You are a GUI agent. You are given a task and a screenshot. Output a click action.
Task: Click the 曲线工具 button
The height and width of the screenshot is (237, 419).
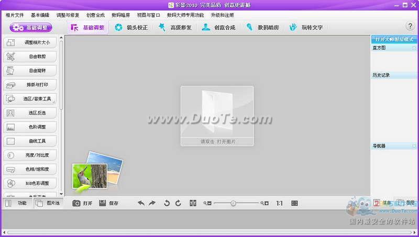pyautogui.click(x=30, y=141)
